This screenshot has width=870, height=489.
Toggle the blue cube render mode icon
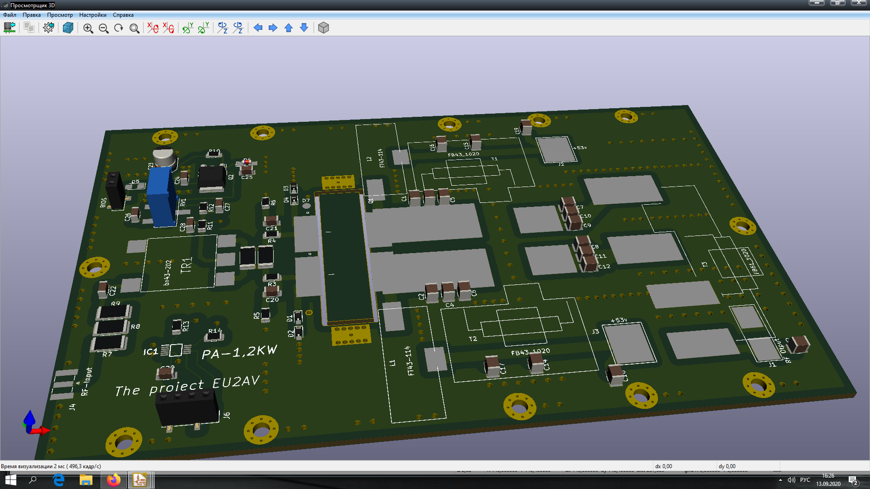[68, 28]
